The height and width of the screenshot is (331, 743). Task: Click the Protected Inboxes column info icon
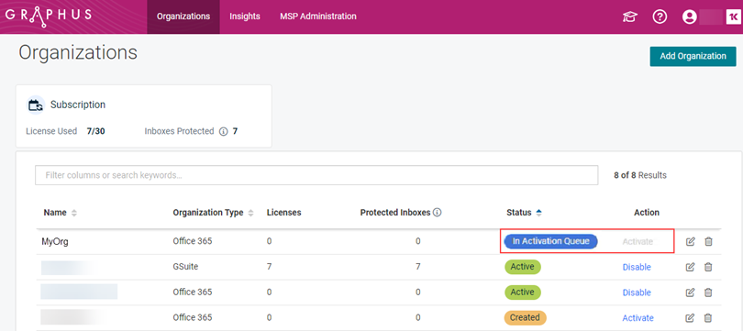click(x=438, y=213)
